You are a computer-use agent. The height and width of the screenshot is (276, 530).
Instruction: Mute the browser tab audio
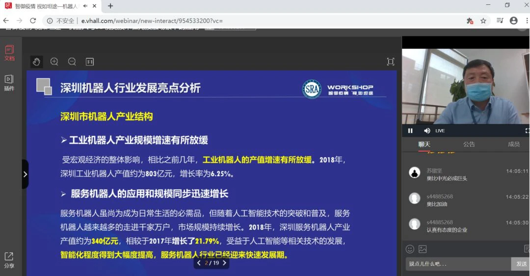coord(85,6)
